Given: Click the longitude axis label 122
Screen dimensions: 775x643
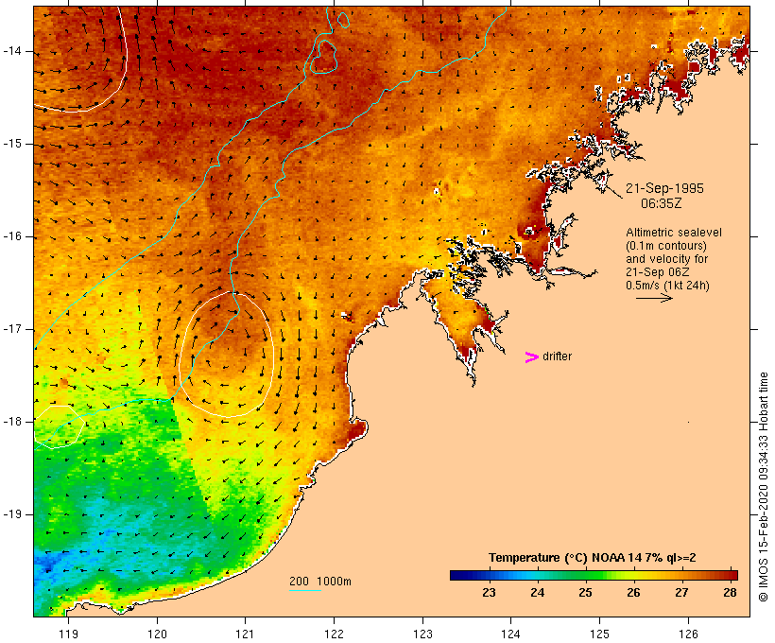Looking at the screenshot, I should click(x=335, y=634).
